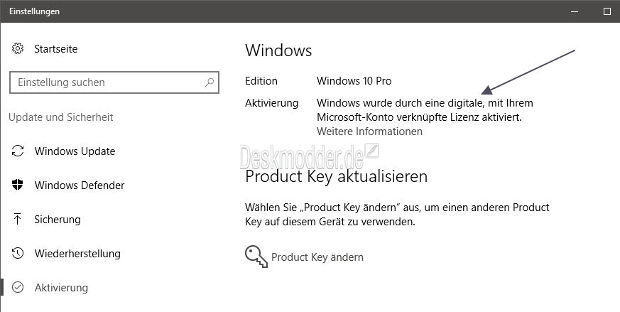Click the Wiederherstellung history clock icon
Image resolution: width=620 pixels, height=312 pixels.
[17, 253]
